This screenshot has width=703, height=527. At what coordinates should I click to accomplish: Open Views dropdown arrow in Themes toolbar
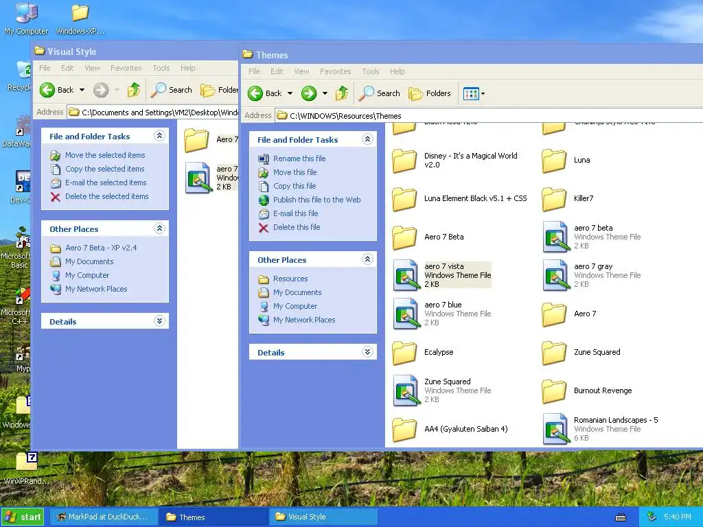pos(483,94)
